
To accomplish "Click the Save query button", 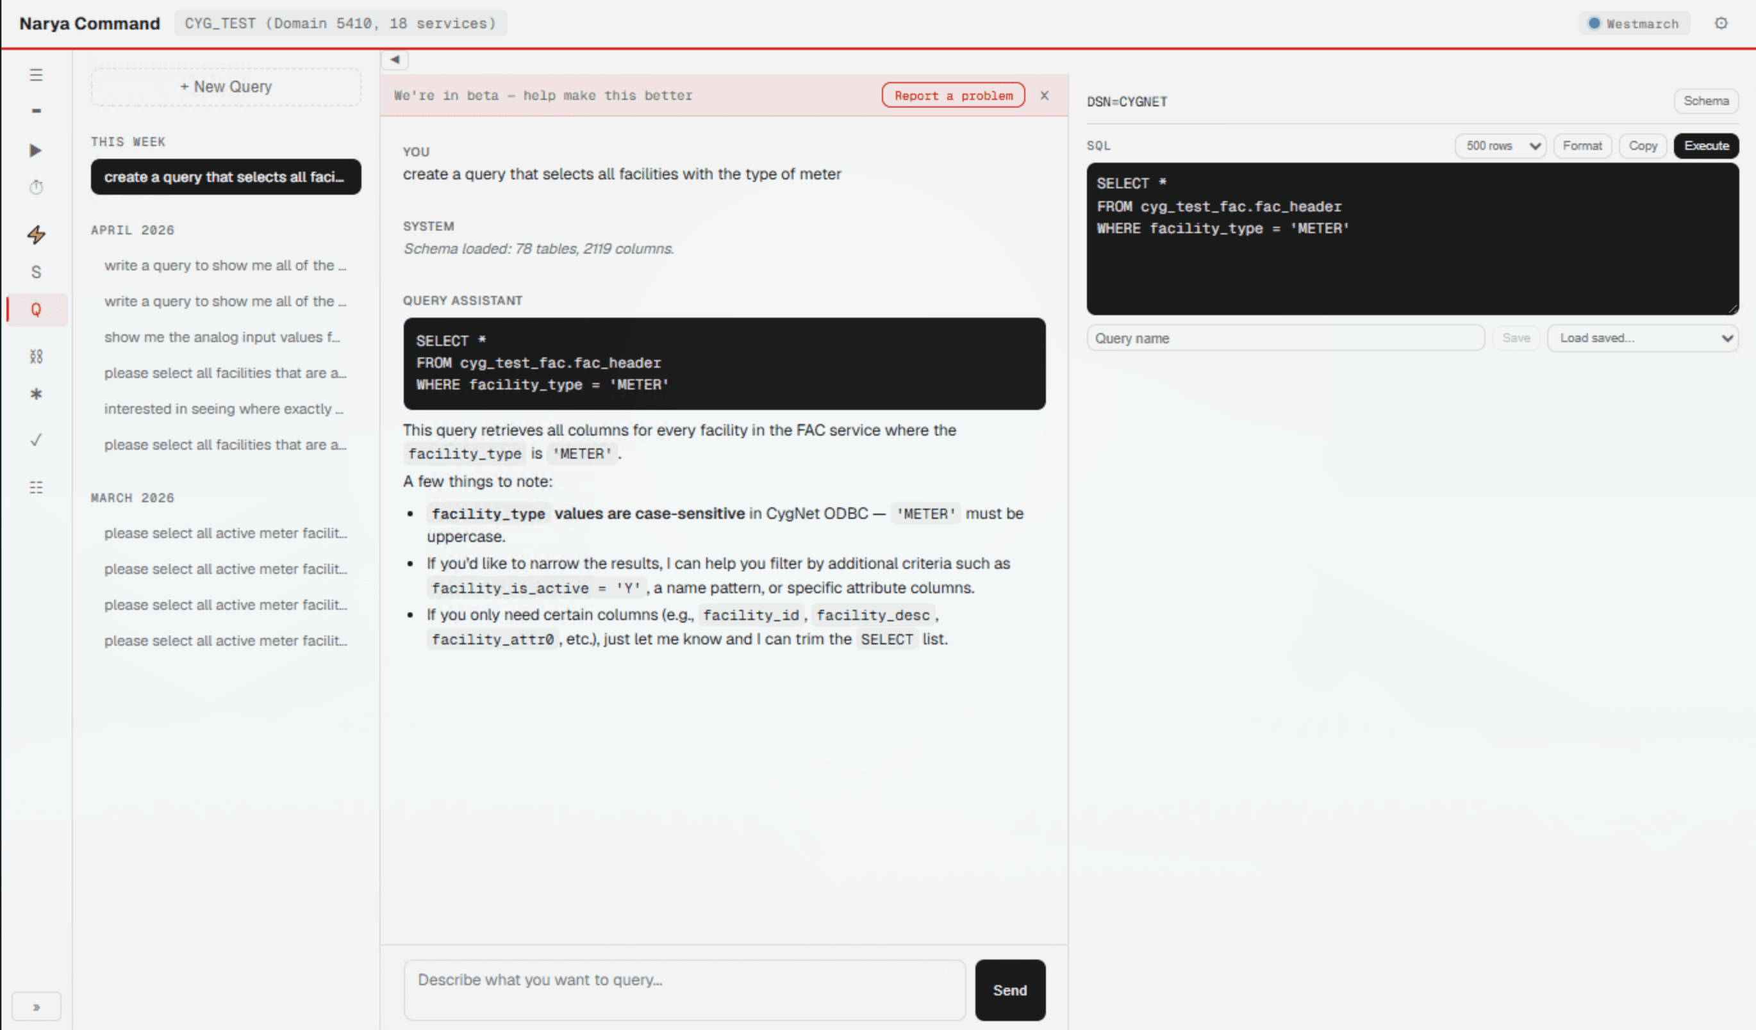I will click(x=1516, y=338).
